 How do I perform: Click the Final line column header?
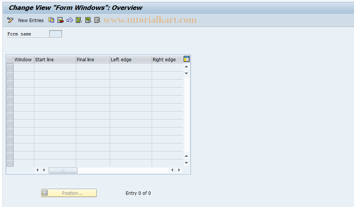pyautogui.click(x=93, y=59)
